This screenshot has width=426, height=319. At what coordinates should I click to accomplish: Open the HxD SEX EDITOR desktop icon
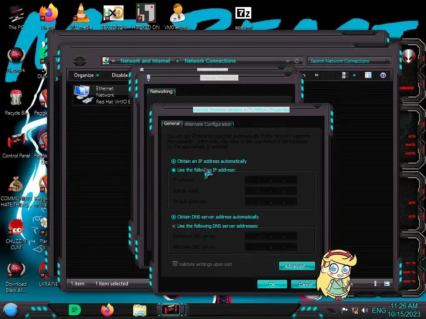pyautogui.click(x=113, y=17)
